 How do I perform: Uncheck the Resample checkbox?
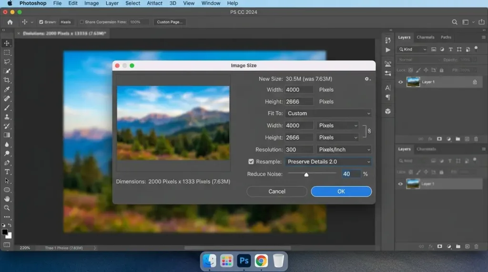tap(251, 162)
